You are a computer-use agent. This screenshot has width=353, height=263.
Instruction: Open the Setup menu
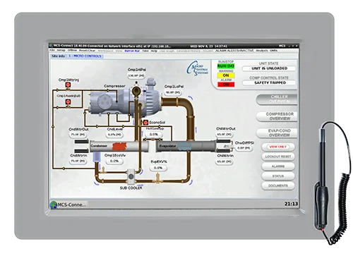pyautogui.click(x=61, y=50)
